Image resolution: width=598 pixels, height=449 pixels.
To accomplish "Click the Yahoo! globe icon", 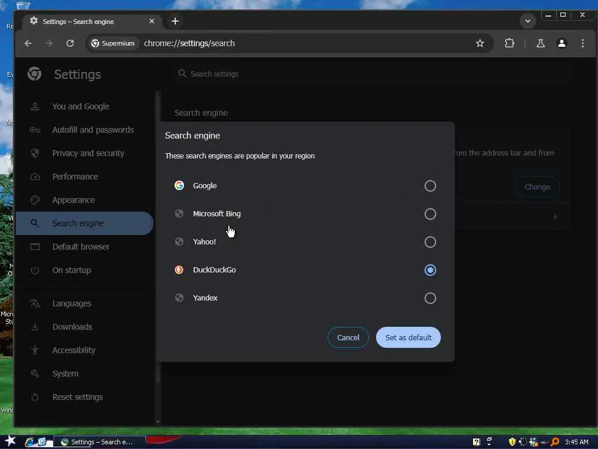I will (x=179, y=241).
